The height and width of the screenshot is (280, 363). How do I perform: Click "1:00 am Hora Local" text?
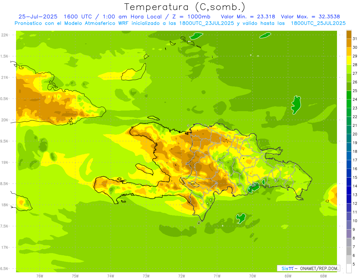[132, 17]
